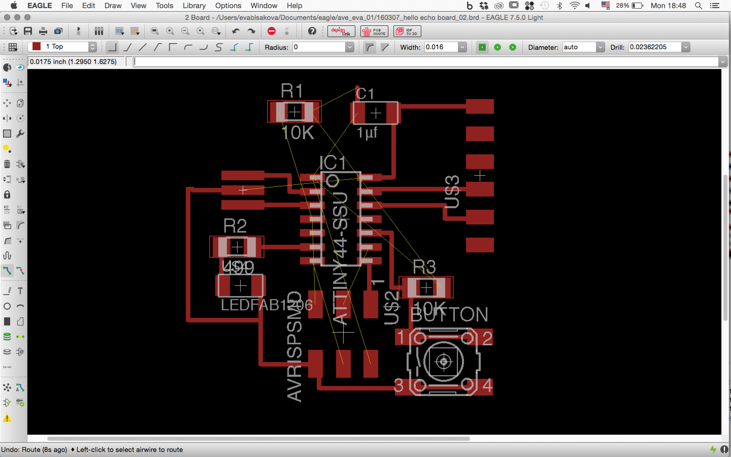Click the command line input field
Screen dimensions: 731x457
(x=423, y=62)
